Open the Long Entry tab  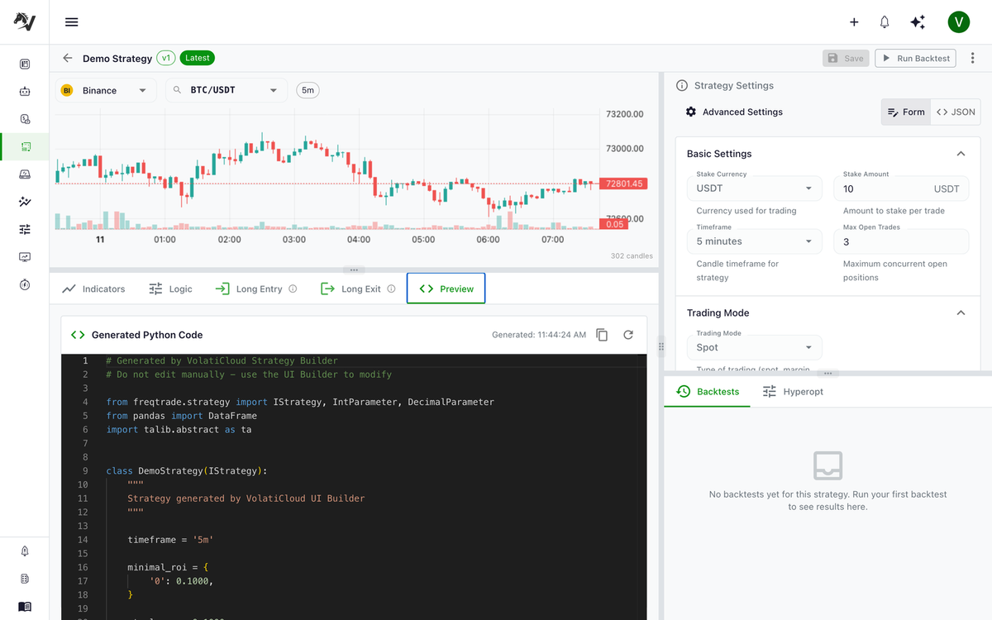coord(255,289)
